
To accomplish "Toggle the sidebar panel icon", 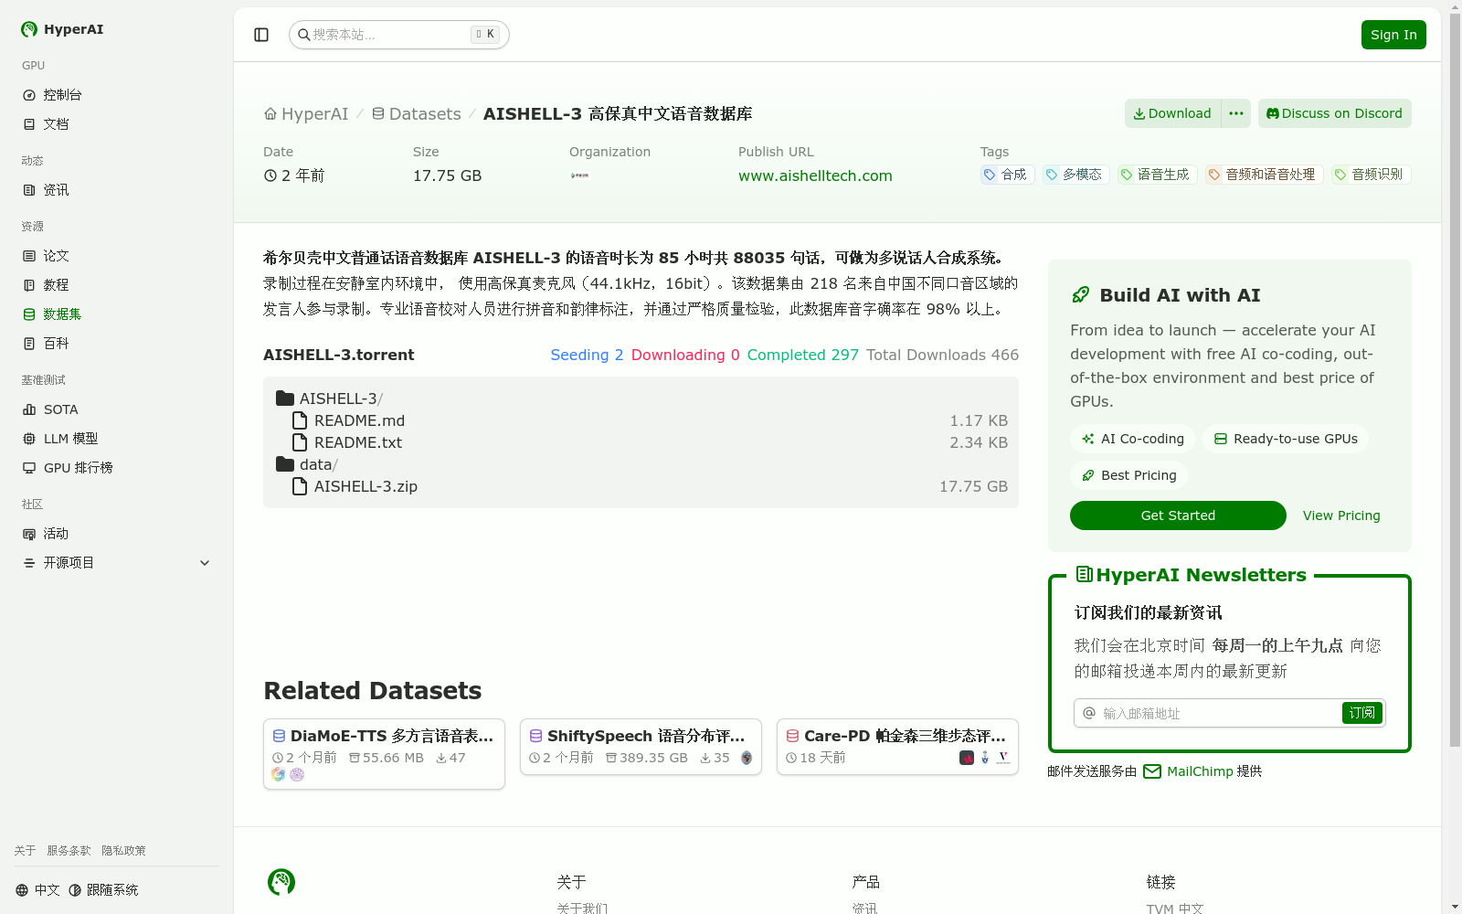I will click(261, 35).
